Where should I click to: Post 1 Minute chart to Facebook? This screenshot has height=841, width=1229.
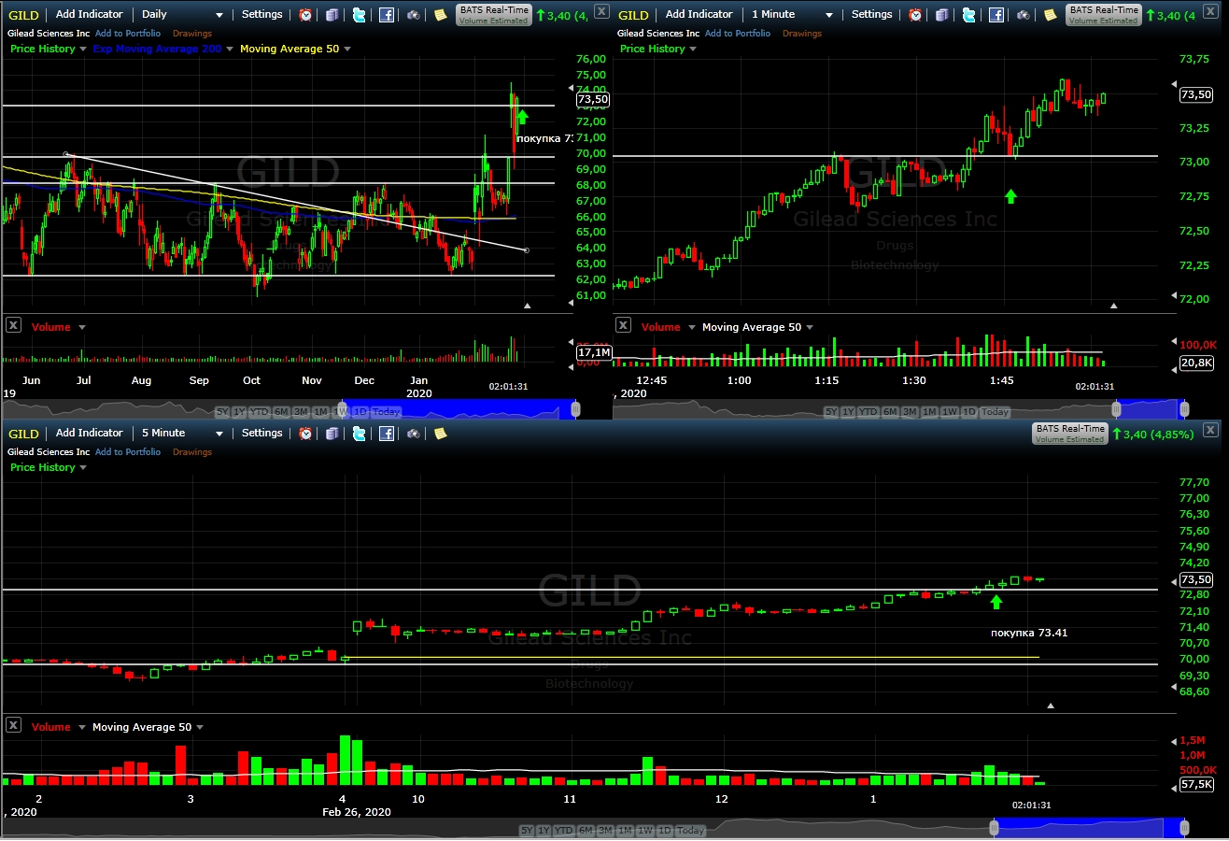pos(996,15)
